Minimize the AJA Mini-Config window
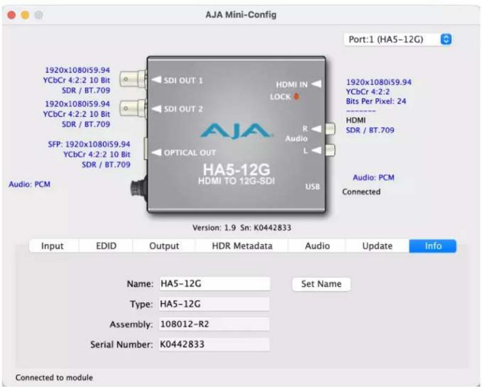 25,15
